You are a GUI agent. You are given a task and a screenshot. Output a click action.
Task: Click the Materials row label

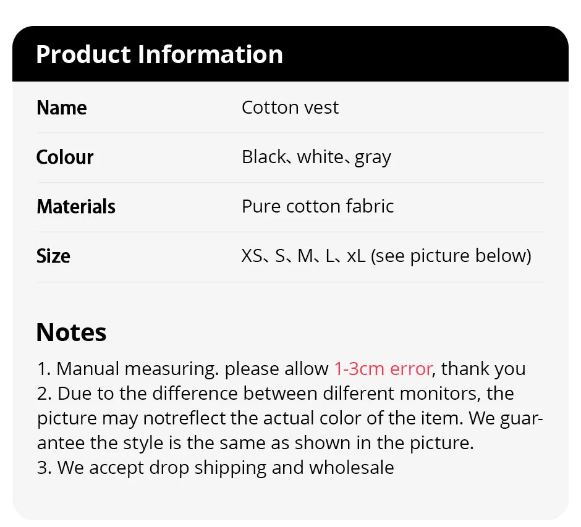(x=76, y=206)
